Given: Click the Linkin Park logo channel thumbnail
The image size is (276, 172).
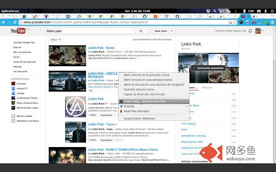Looking at the screenshot, I should [x=75, y=107].
